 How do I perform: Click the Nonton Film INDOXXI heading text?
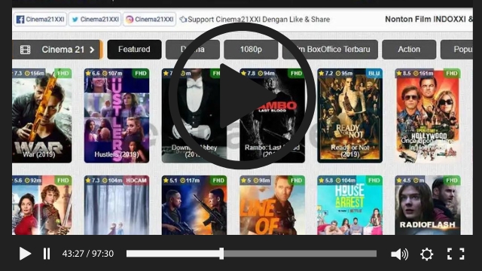[x=429, y=19]
